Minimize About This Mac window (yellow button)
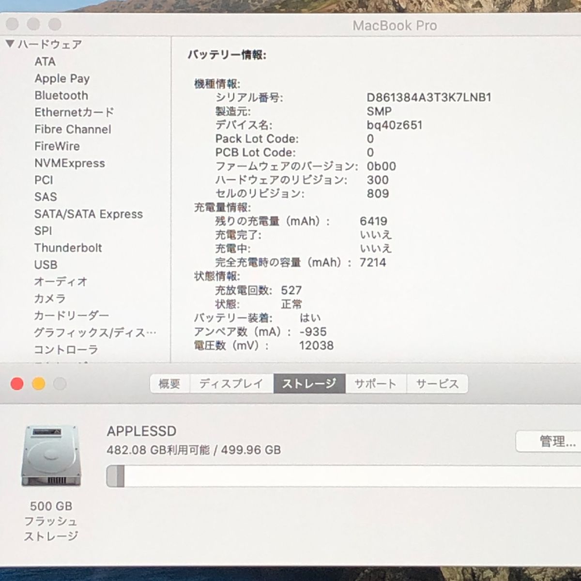The image size is (581, 581). pos(39,384)
